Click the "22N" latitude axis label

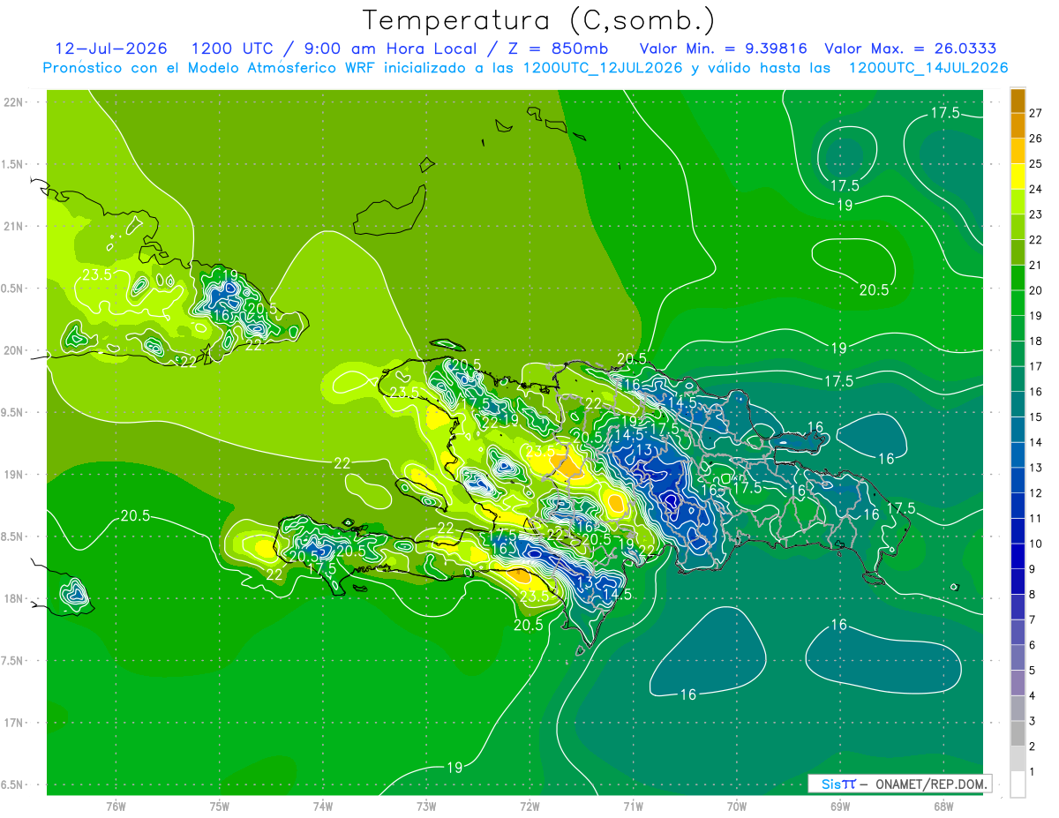14,102
